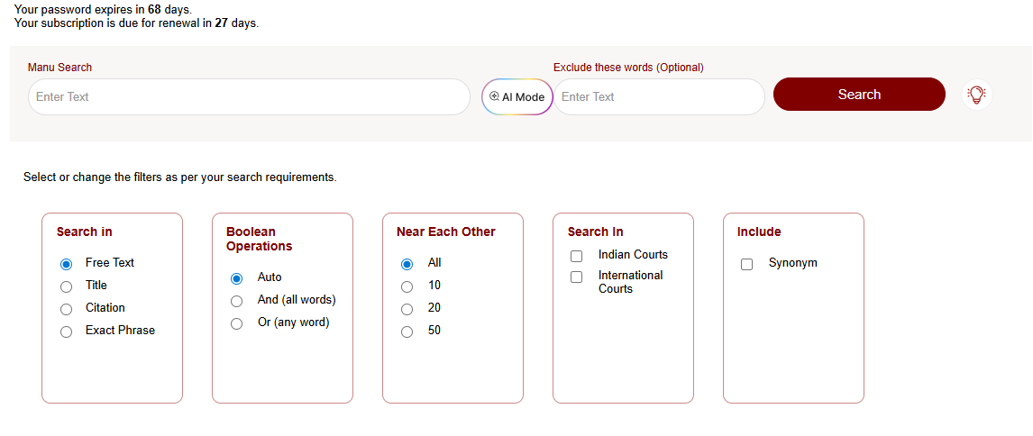Click the AI Mode magnifier icon

pyautogui.click(x=494, y=96)
